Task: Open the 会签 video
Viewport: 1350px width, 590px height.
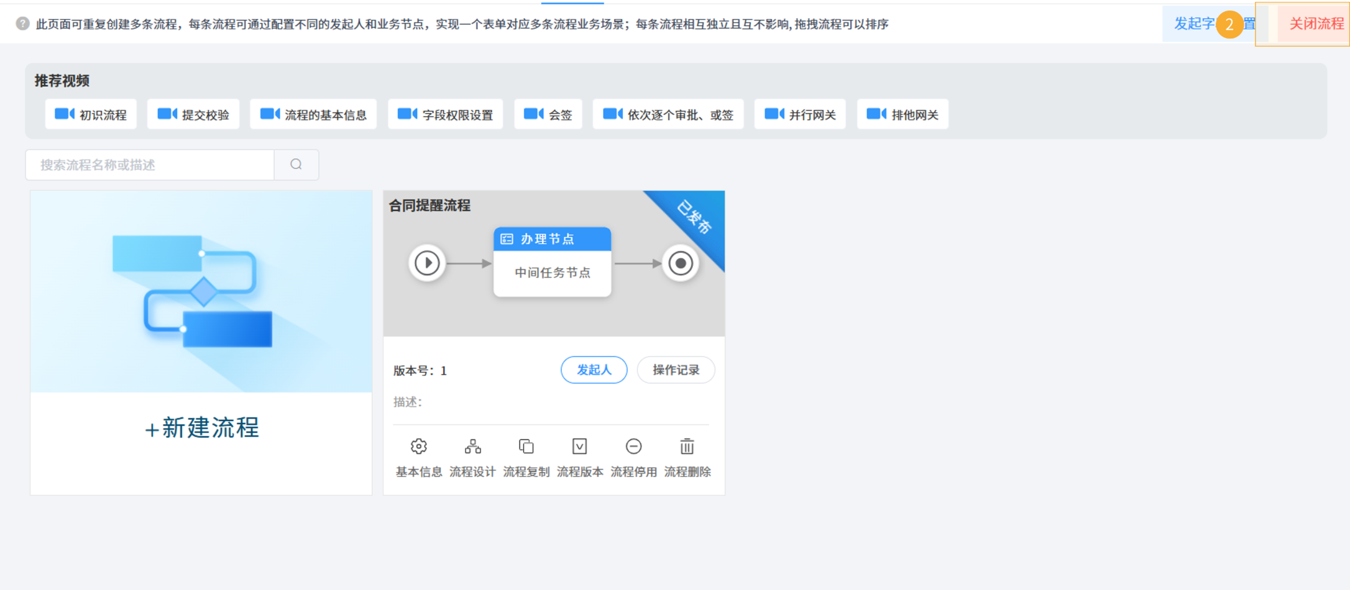Action: (x=548, y=114)
